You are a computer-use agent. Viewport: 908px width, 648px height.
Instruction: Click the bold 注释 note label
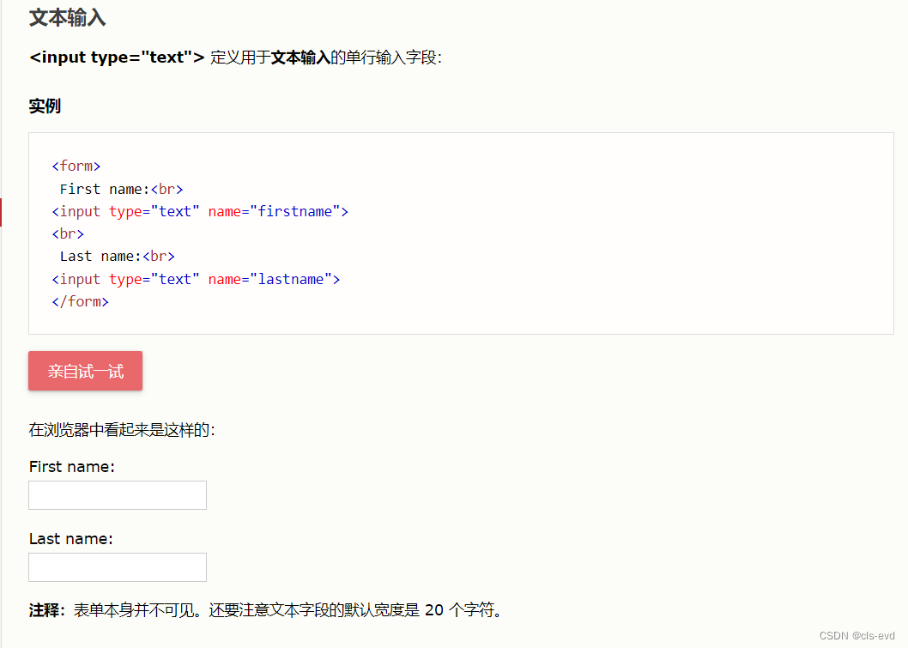(x=45, y=611)
